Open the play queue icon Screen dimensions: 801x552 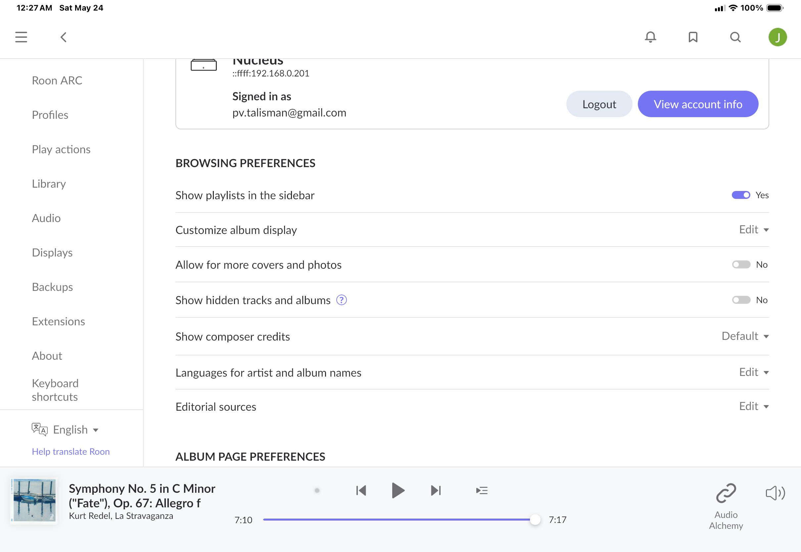(482, 490)
